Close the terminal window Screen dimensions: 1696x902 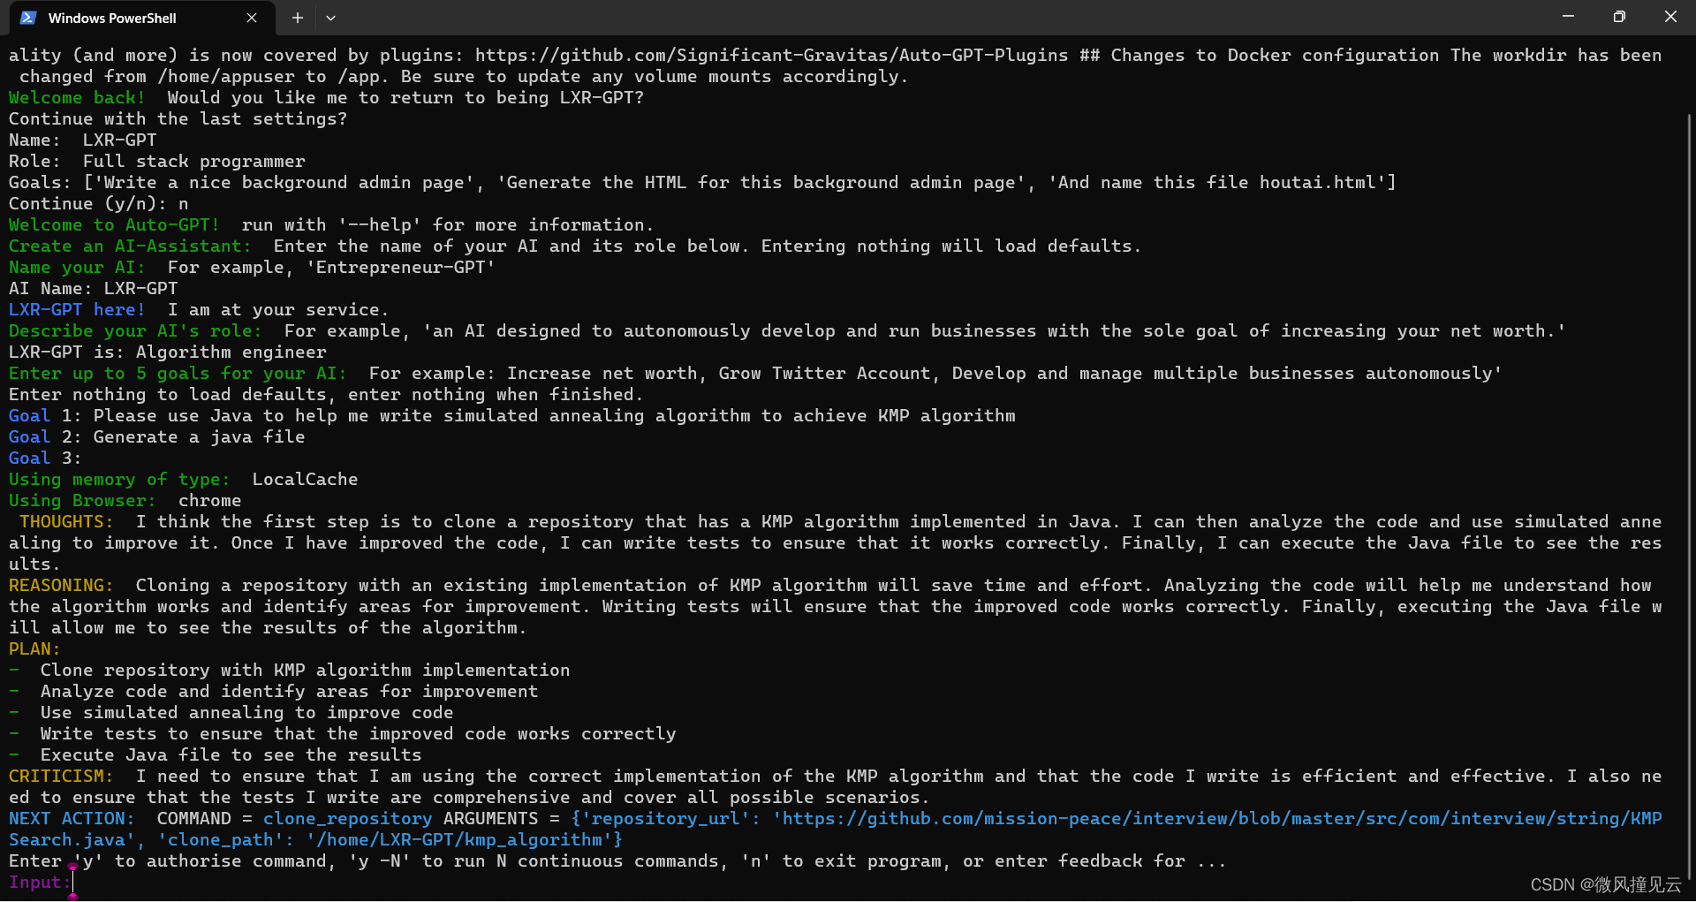pos(1670,17)
